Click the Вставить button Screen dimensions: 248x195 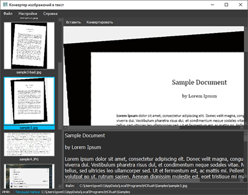point(74,22)
